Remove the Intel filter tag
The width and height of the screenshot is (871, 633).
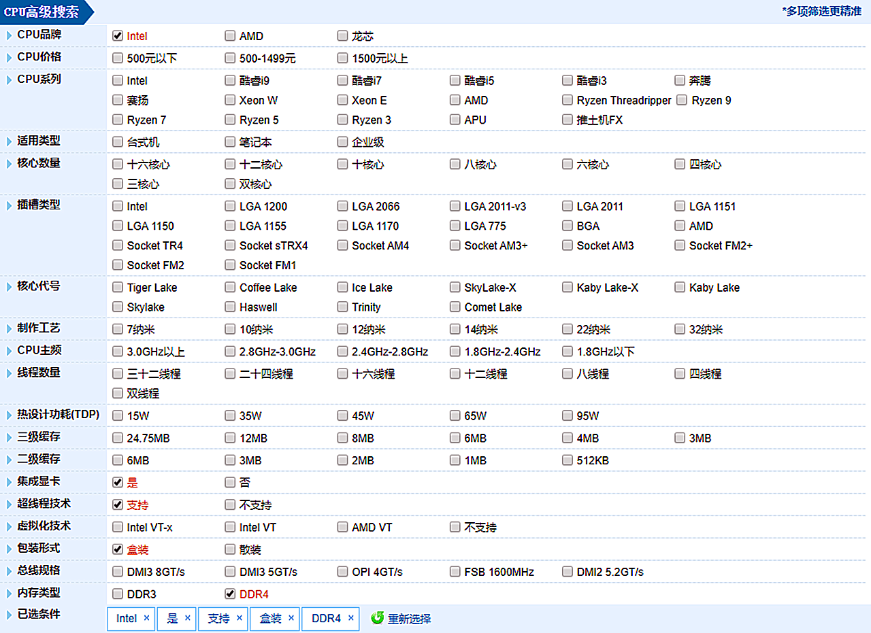click(146, 619)
